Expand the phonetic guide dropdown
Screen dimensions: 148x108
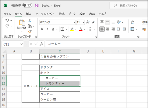94,29
